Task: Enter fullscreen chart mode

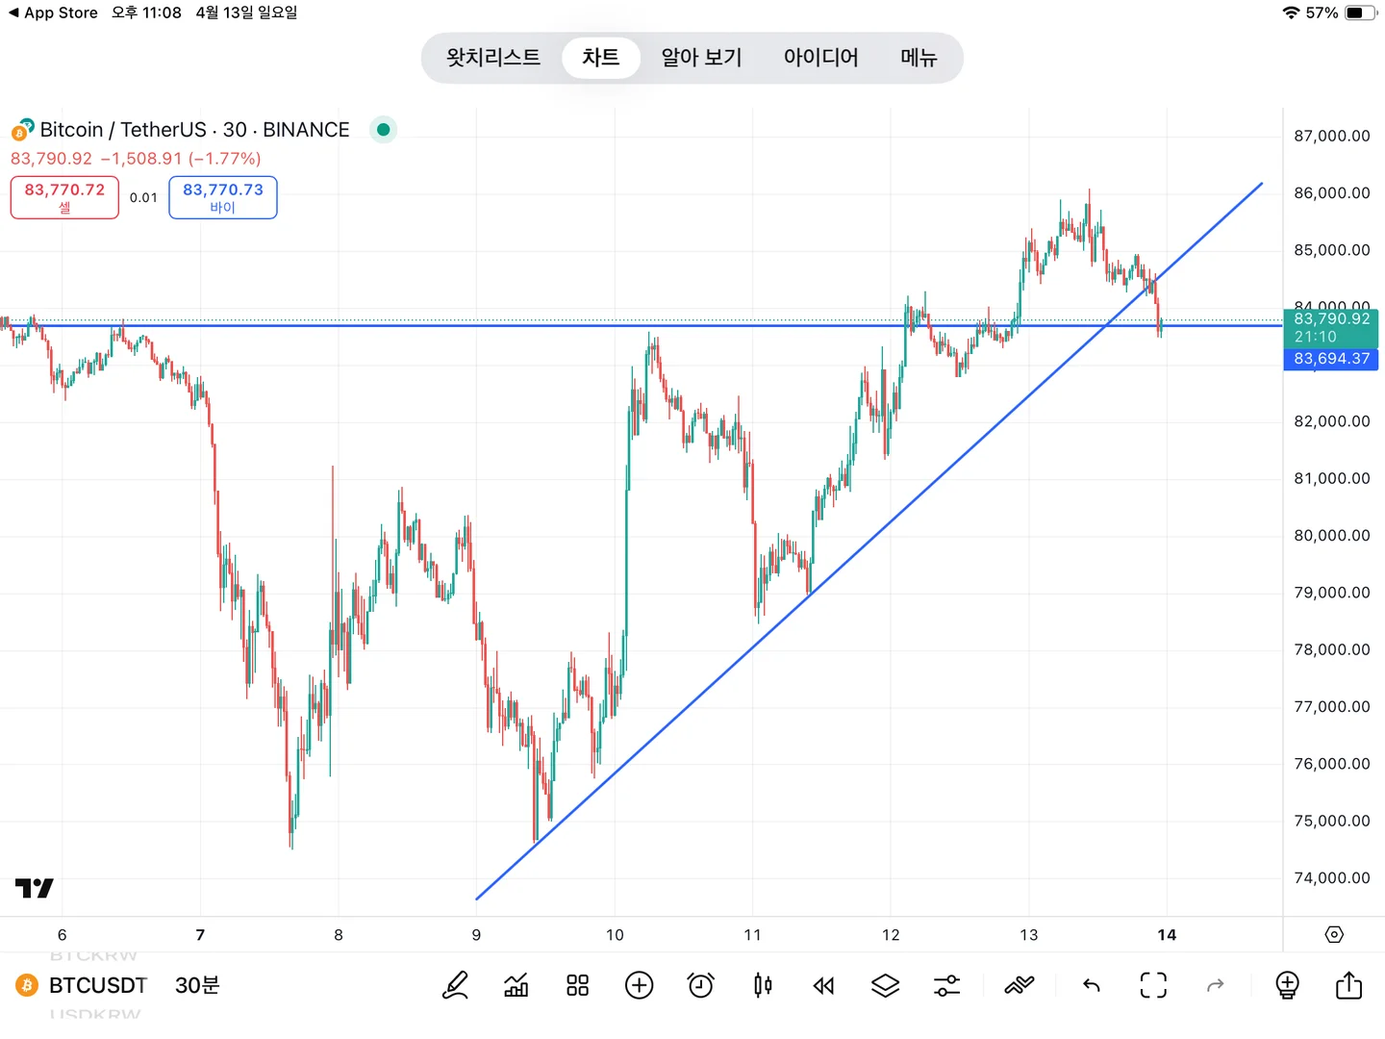Action: click(1153, 985)
